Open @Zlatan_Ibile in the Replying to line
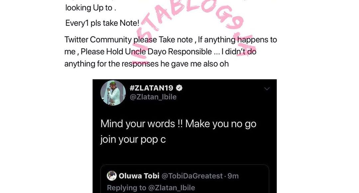Image resolution: width=359 pixels, height=193 pixels. [172, 188]
